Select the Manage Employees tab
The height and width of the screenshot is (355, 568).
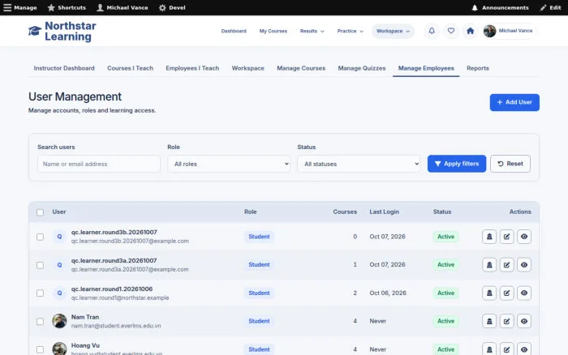point(426,68)
